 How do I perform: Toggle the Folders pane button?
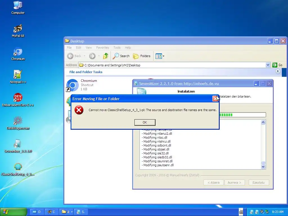(142, 56)
